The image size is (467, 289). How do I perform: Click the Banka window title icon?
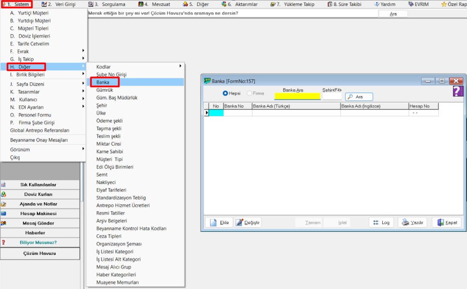tap(207, 81)
